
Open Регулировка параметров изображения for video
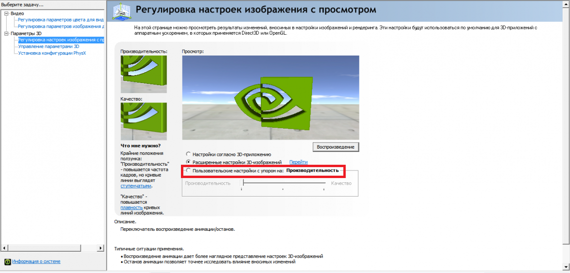(x=61, y=27)
